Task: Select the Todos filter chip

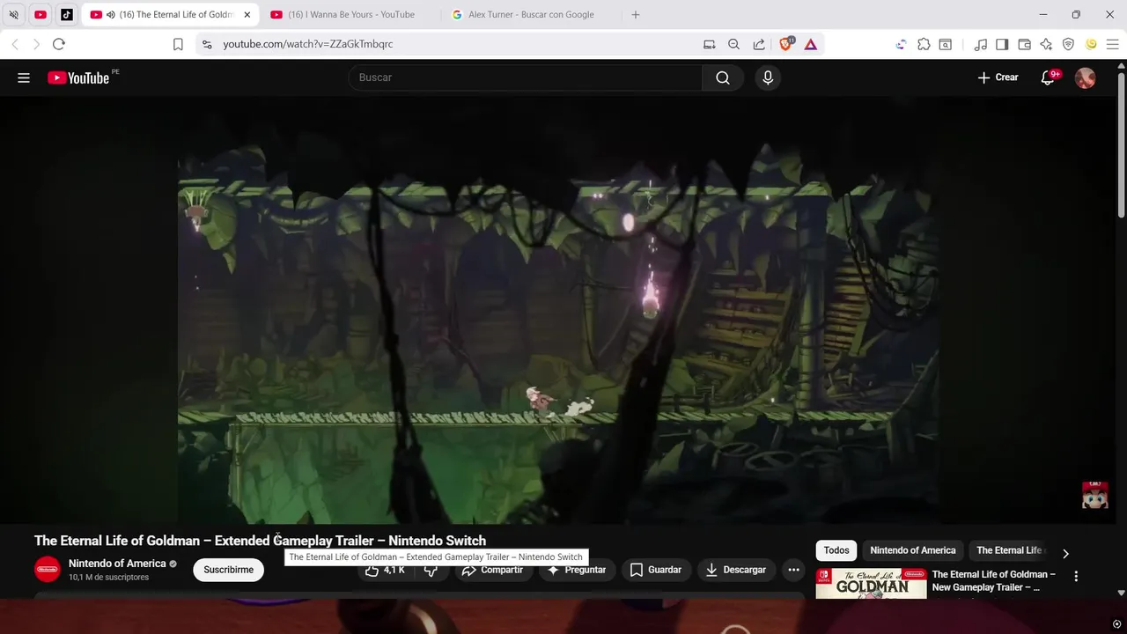Action: (836, 550)
